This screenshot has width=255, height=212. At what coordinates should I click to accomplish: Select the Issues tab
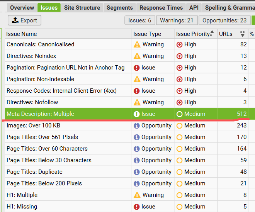(49, 8)
